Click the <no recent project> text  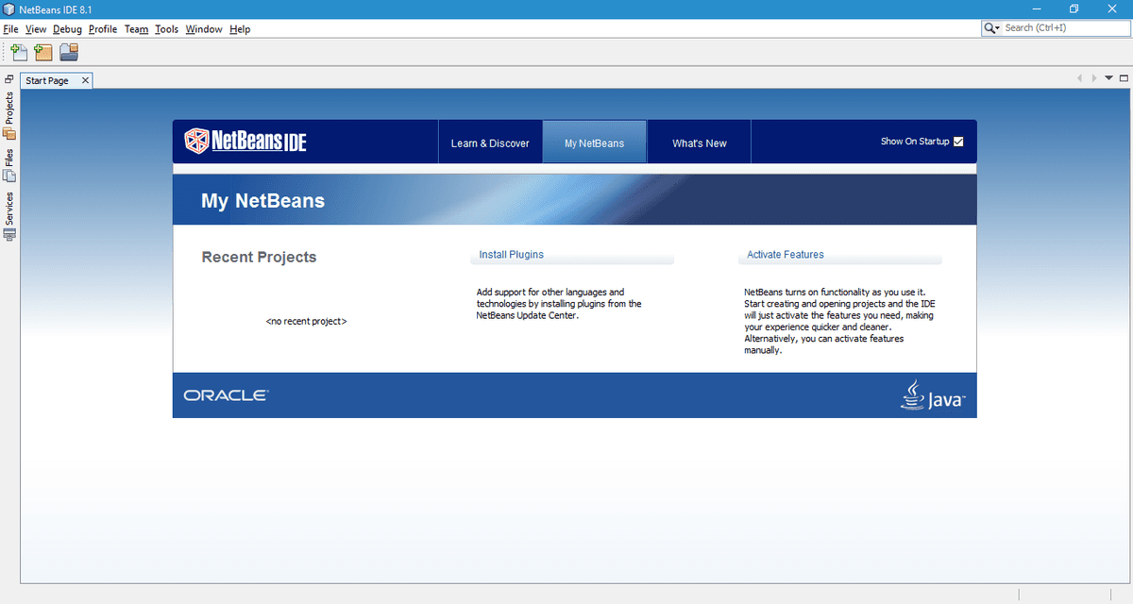306,322
